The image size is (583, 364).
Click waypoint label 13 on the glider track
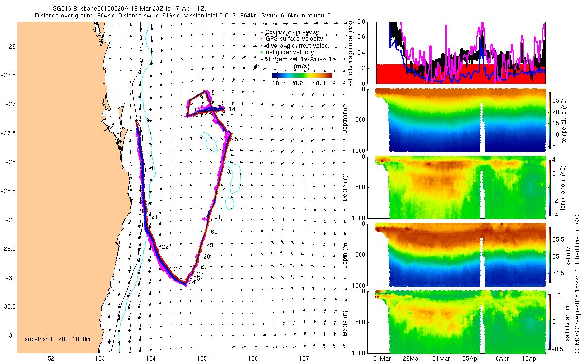click(x=145, y=121)
